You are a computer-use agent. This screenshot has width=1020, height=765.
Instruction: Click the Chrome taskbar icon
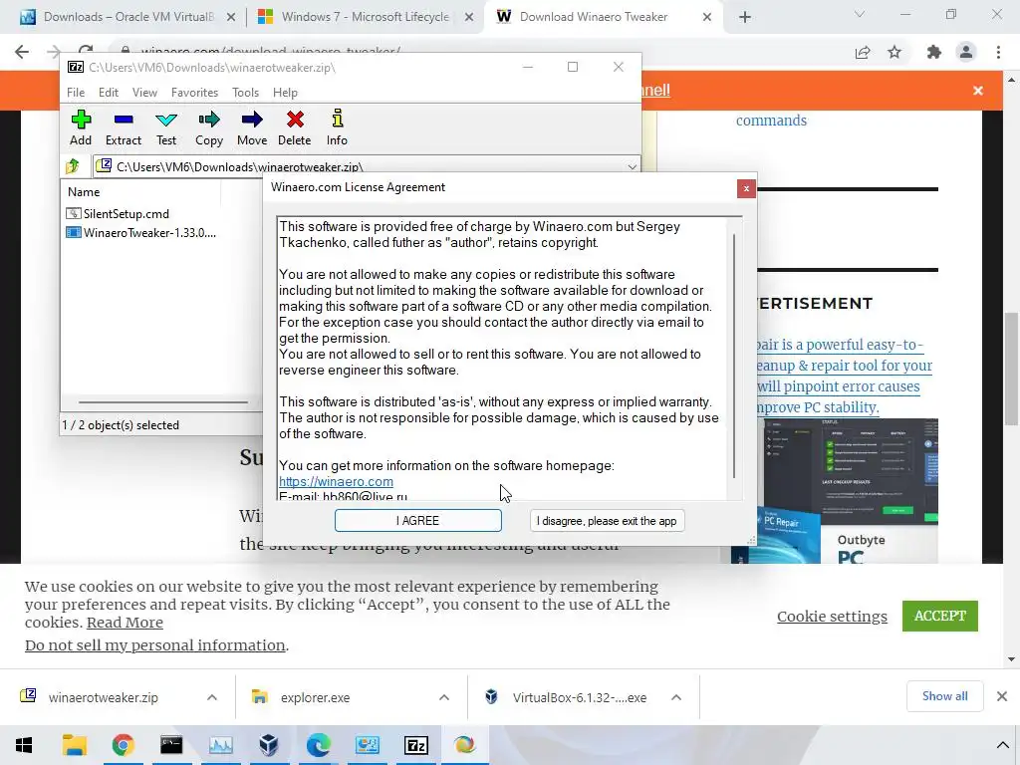(123, 745)
